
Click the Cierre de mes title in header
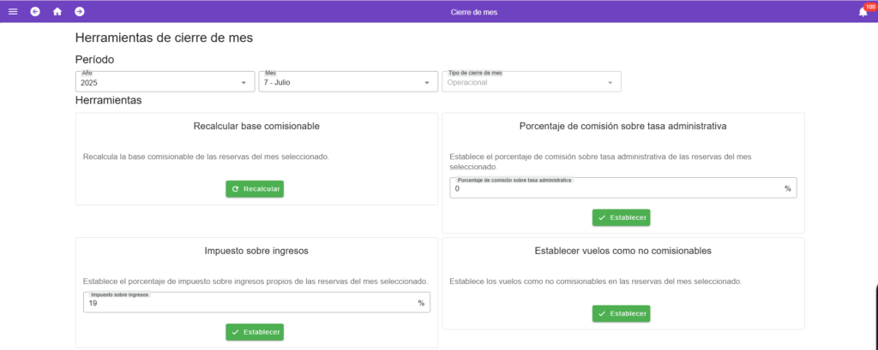473,12
